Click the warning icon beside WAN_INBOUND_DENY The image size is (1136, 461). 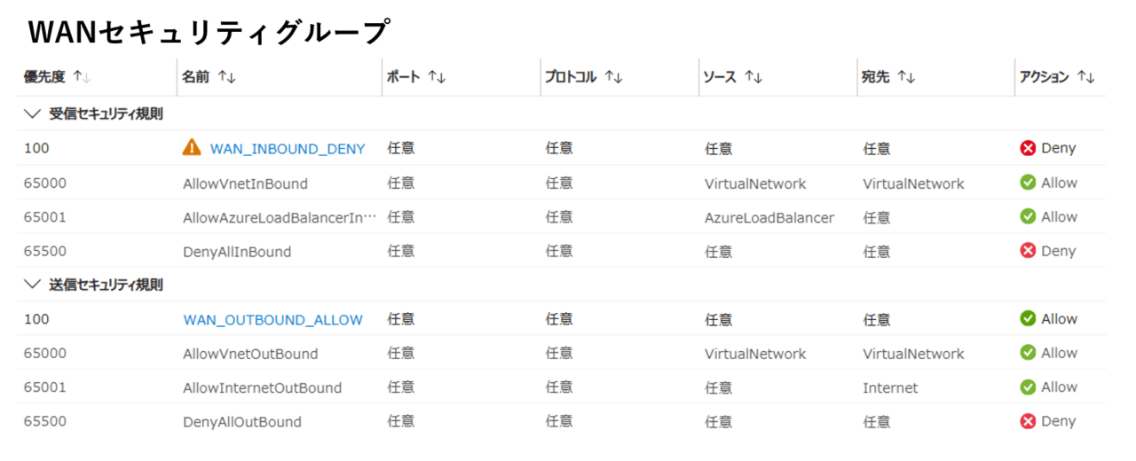point(192,148)
